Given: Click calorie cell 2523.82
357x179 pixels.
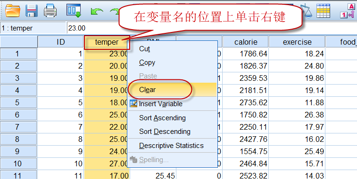Looking at the screenshot, I should [246, 175].
